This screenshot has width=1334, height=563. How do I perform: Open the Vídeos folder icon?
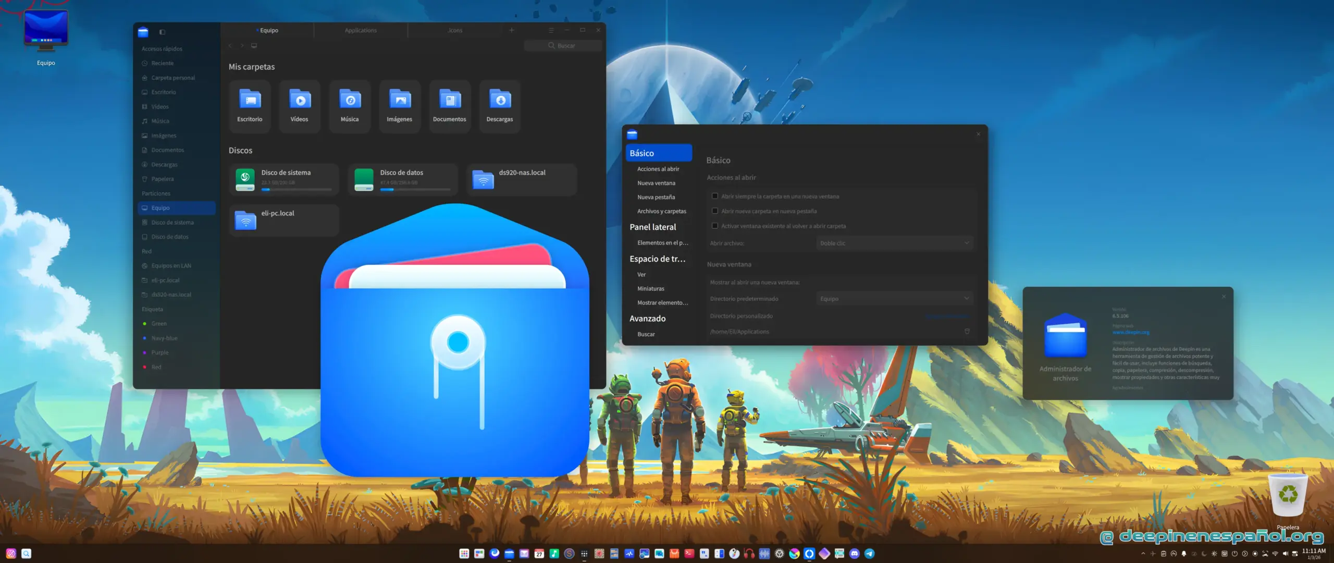(300, 106)
